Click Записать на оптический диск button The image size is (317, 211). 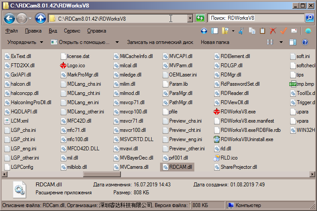(160, 42)
